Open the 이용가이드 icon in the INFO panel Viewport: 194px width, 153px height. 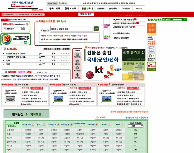[x=77, y=55]
